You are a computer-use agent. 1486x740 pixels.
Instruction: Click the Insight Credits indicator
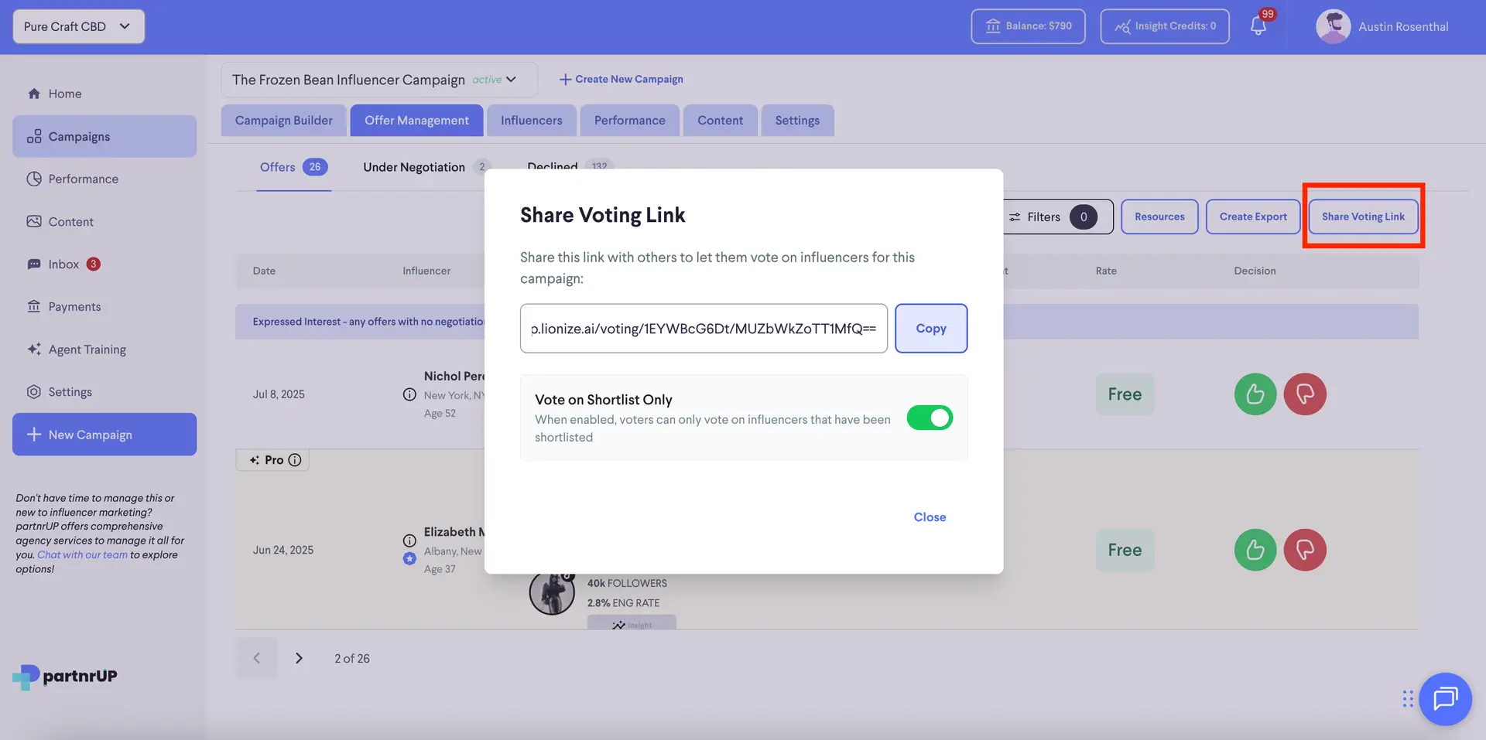[x=1164, y=26]
